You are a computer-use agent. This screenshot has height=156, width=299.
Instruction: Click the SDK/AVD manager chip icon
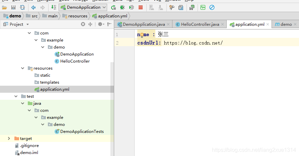pos(192,8)
